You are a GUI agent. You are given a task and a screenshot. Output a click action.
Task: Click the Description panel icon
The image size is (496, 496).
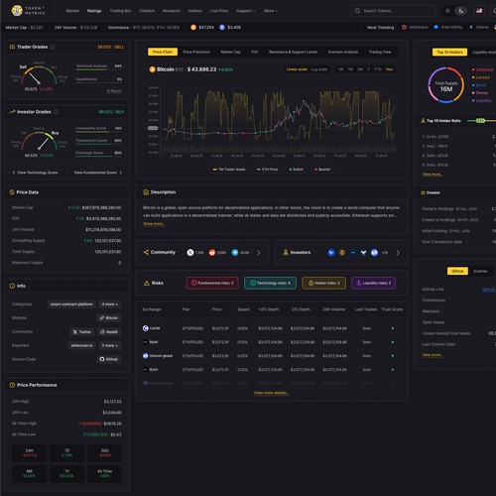(x=146, y=192)
